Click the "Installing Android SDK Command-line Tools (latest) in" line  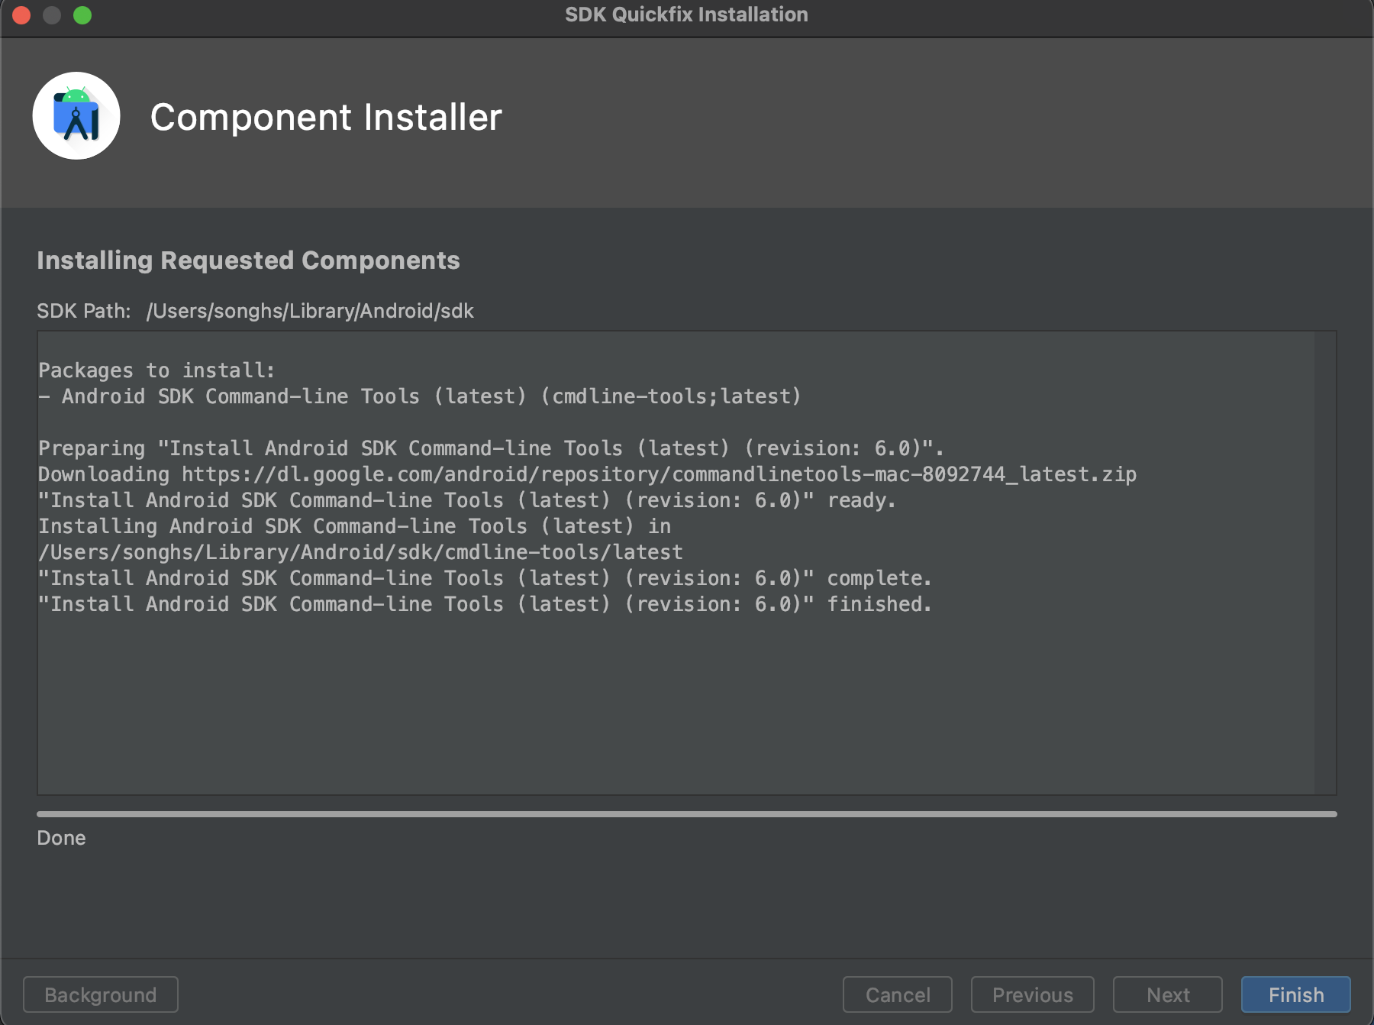(x=355, y=526)
